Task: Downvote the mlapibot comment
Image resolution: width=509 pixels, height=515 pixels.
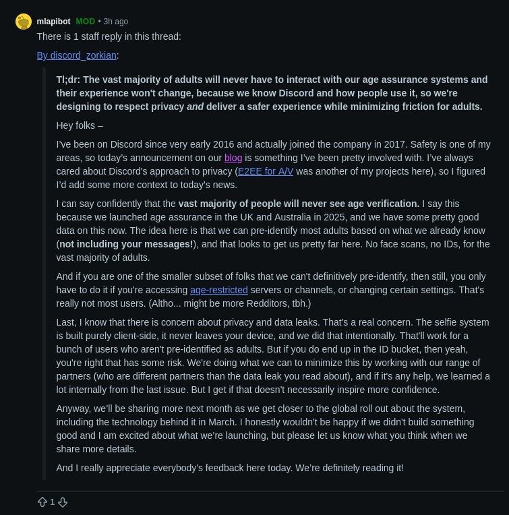Action: [63, 502]
